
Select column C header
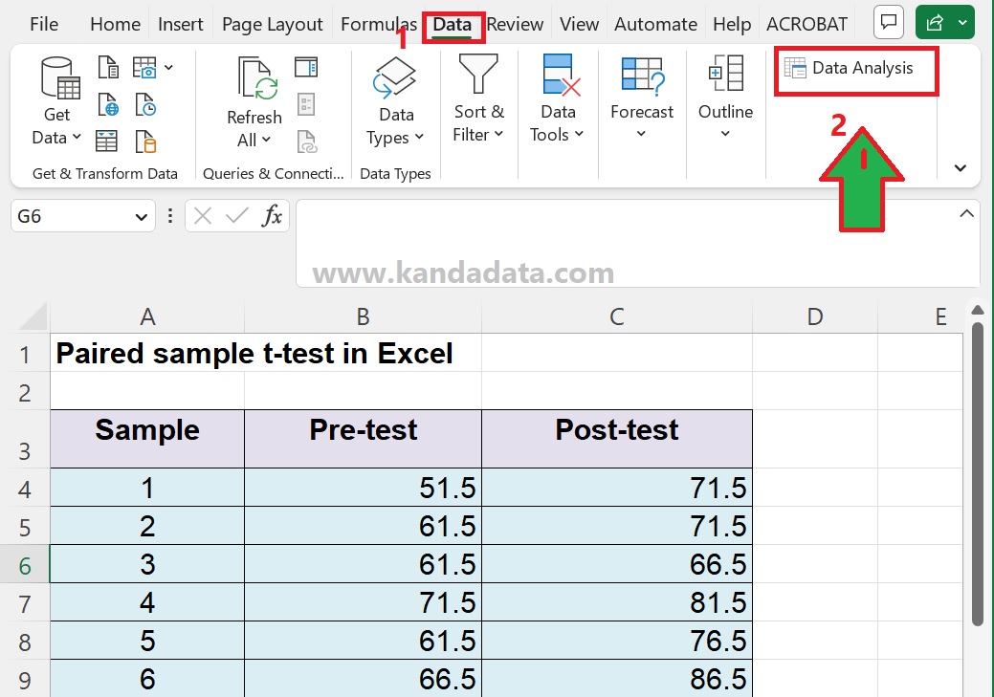tap(617, 316)
